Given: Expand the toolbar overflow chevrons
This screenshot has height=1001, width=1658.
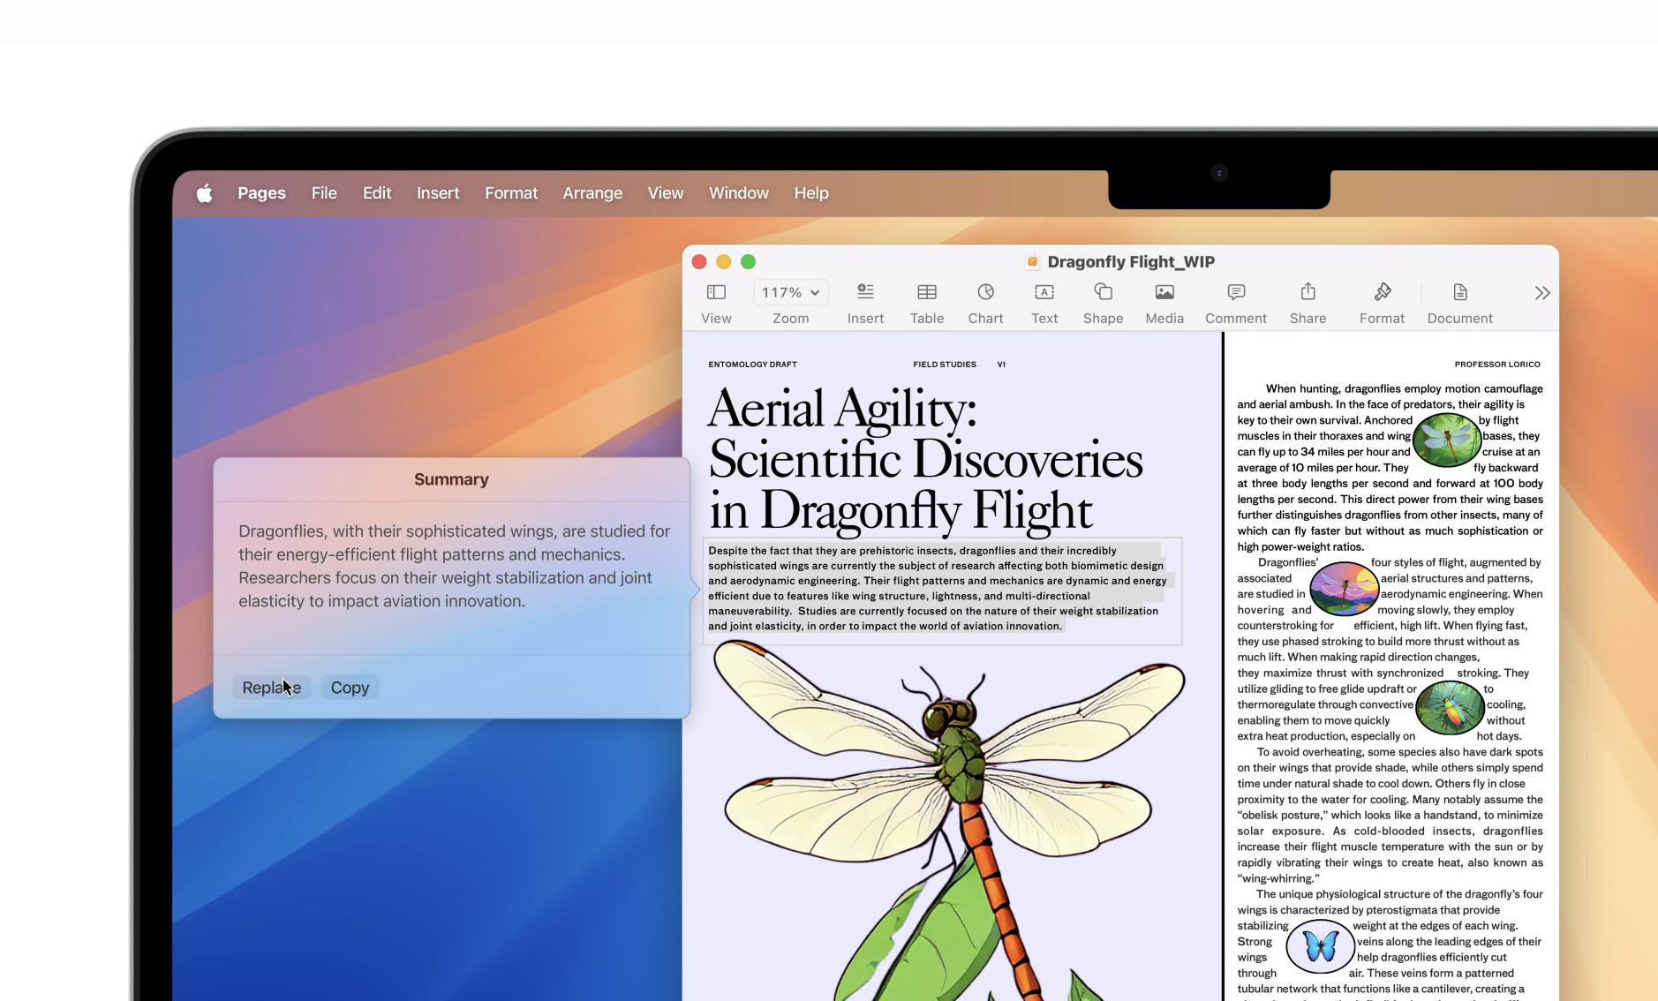Looking at the screenshot, I should [x=1541, y=293].
